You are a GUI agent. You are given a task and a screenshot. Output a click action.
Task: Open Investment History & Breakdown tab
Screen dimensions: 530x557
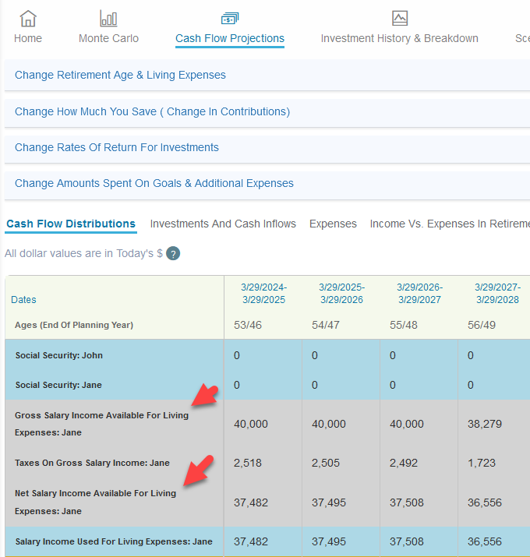pyautogui.click(x=400, y=38)
